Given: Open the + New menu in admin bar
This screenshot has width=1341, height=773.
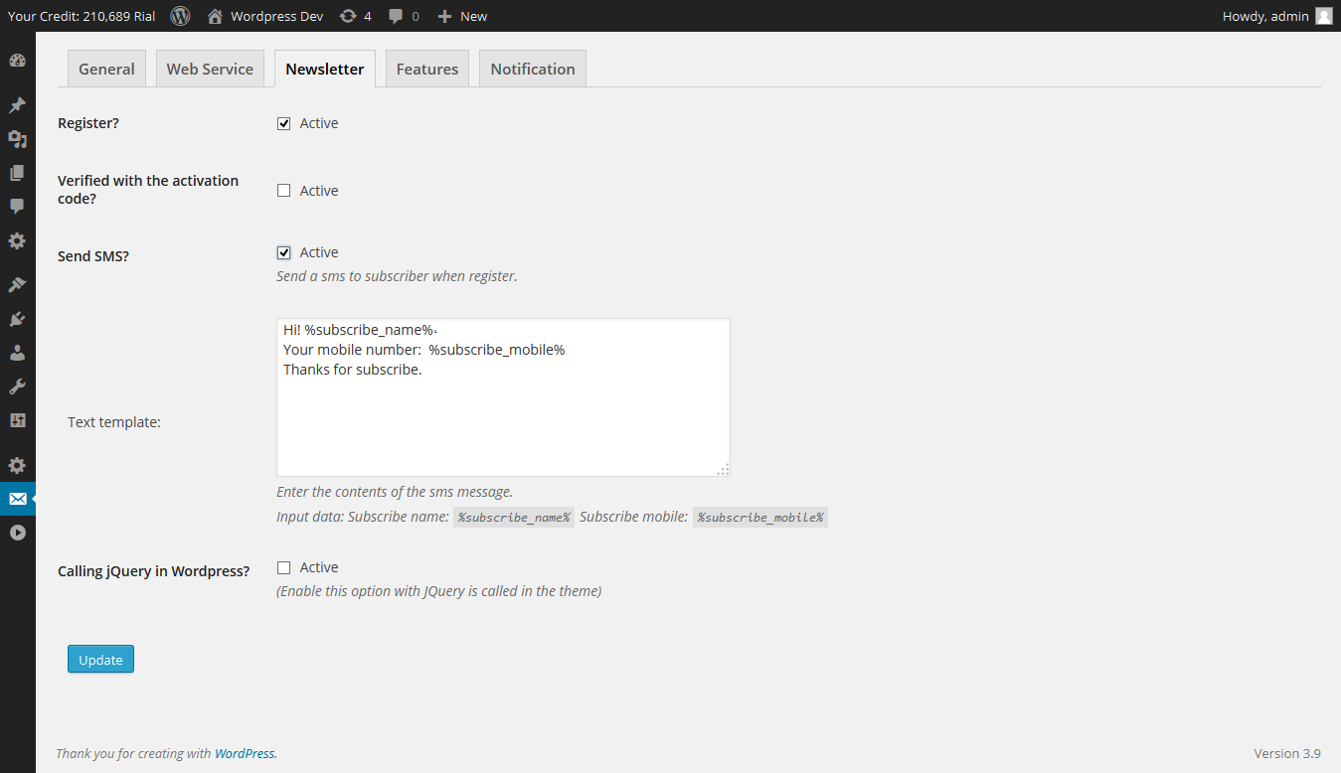Looking at the screenshot, I should 462,16.
